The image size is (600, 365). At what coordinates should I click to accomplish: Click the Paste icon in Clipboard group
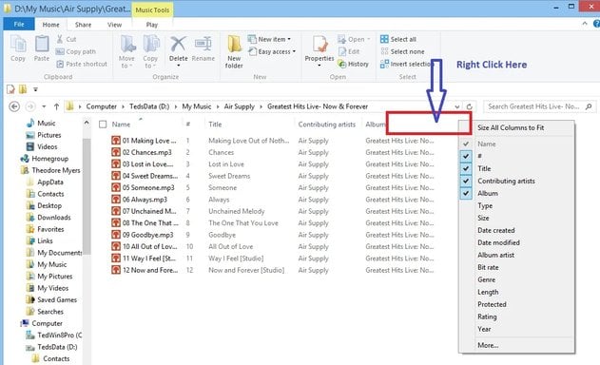(42, 45)
